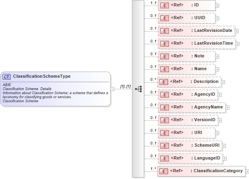Click the E icon of AgencyID element
The image size is (249, 179).
coord(165,95)
